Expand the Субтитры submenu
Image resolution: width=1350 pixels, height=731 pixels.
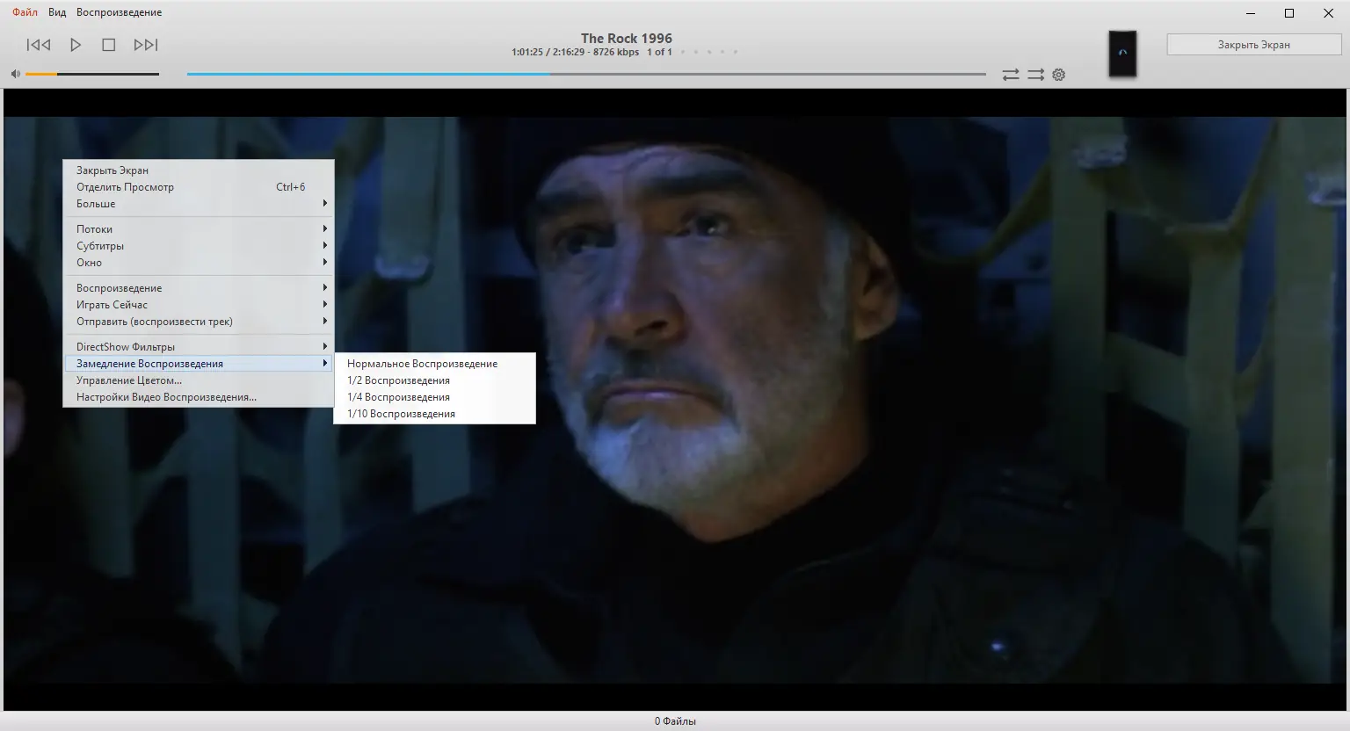[x=199, y=246]
